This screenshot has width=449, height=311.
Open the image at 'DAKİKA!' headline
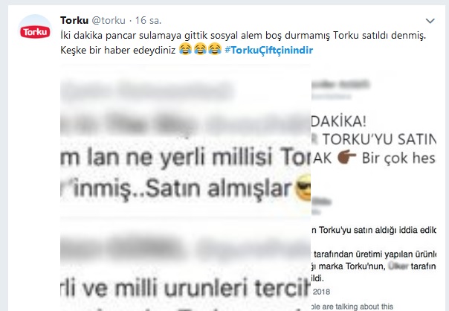[339, 121]
